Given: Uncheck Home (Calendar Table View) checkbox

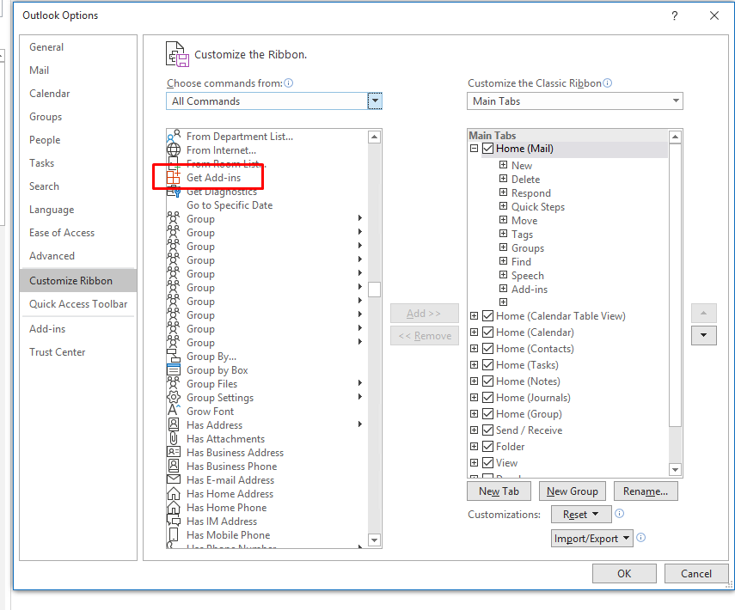Looking at the screenshot, I should point(488,316).
